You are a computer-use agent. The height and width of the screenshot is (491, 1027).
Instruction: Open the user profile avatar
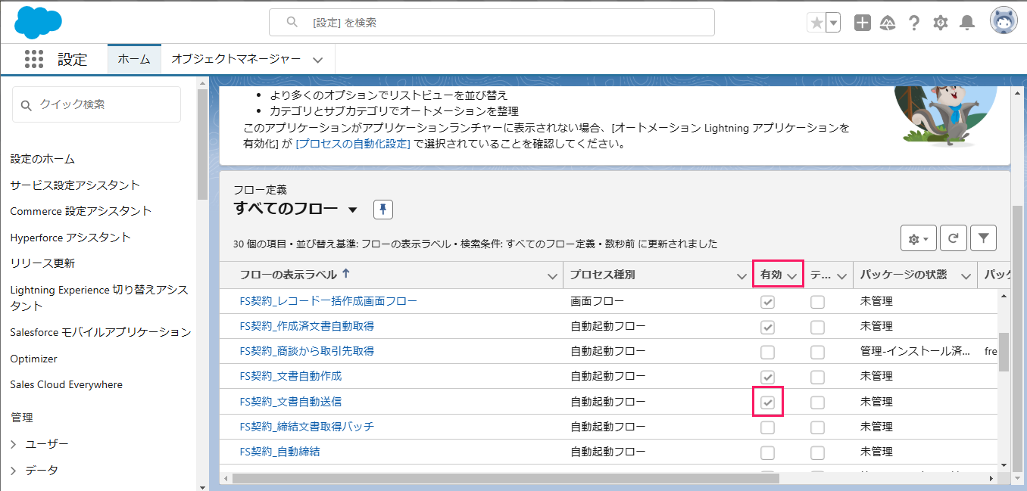pos(1004,21)
